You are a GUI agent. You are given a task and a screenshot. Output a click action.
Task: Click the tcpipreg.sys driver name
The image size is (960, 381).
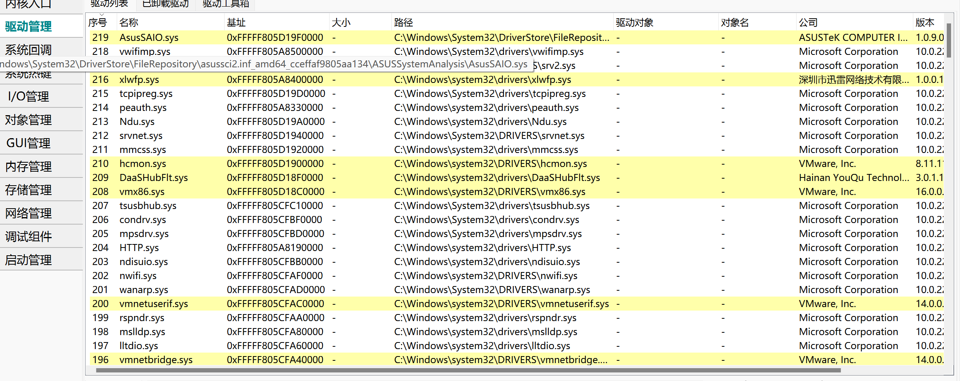pyautogui.click(x=146, y=93)
